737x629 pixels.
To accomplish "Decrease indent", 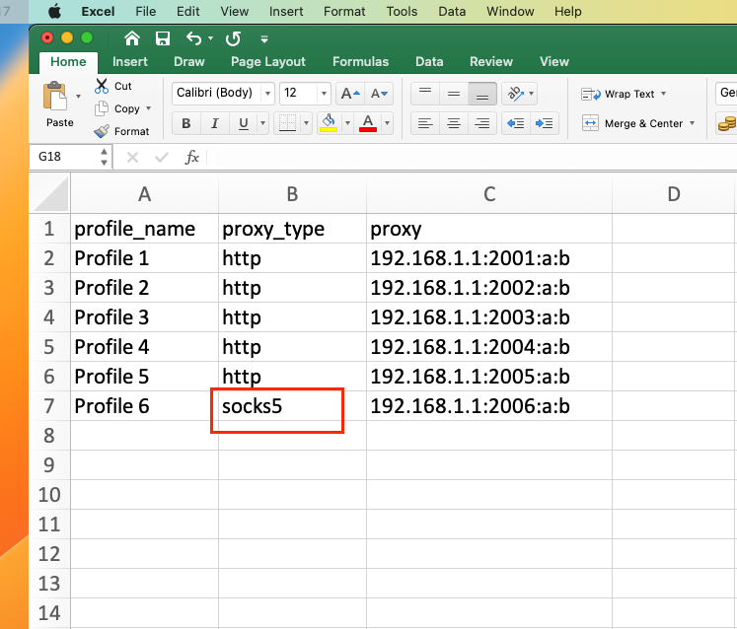I will [516, 123].
